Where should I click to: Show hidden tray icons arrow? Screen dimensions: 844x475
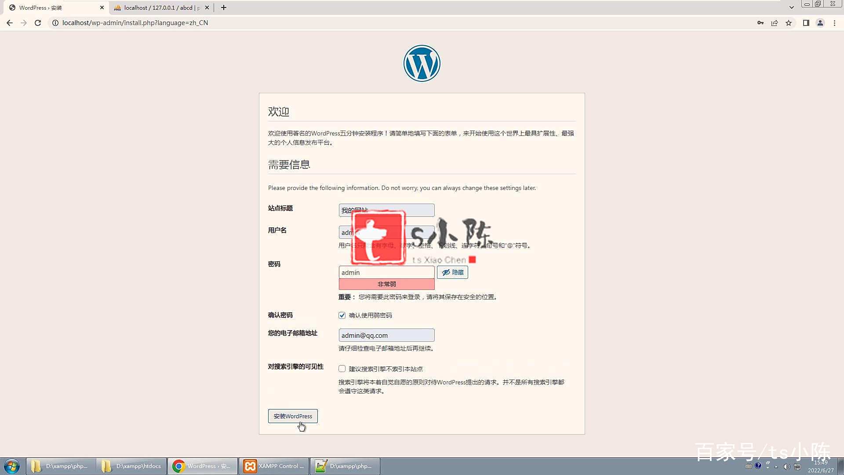click(x=776, y=467)
